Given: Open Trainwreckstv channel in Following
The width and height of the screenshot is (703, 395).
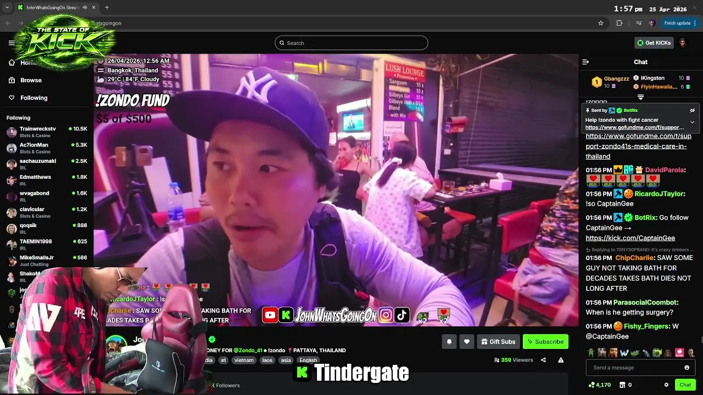Looking at the screenshot, I should (x=47, y=132).
